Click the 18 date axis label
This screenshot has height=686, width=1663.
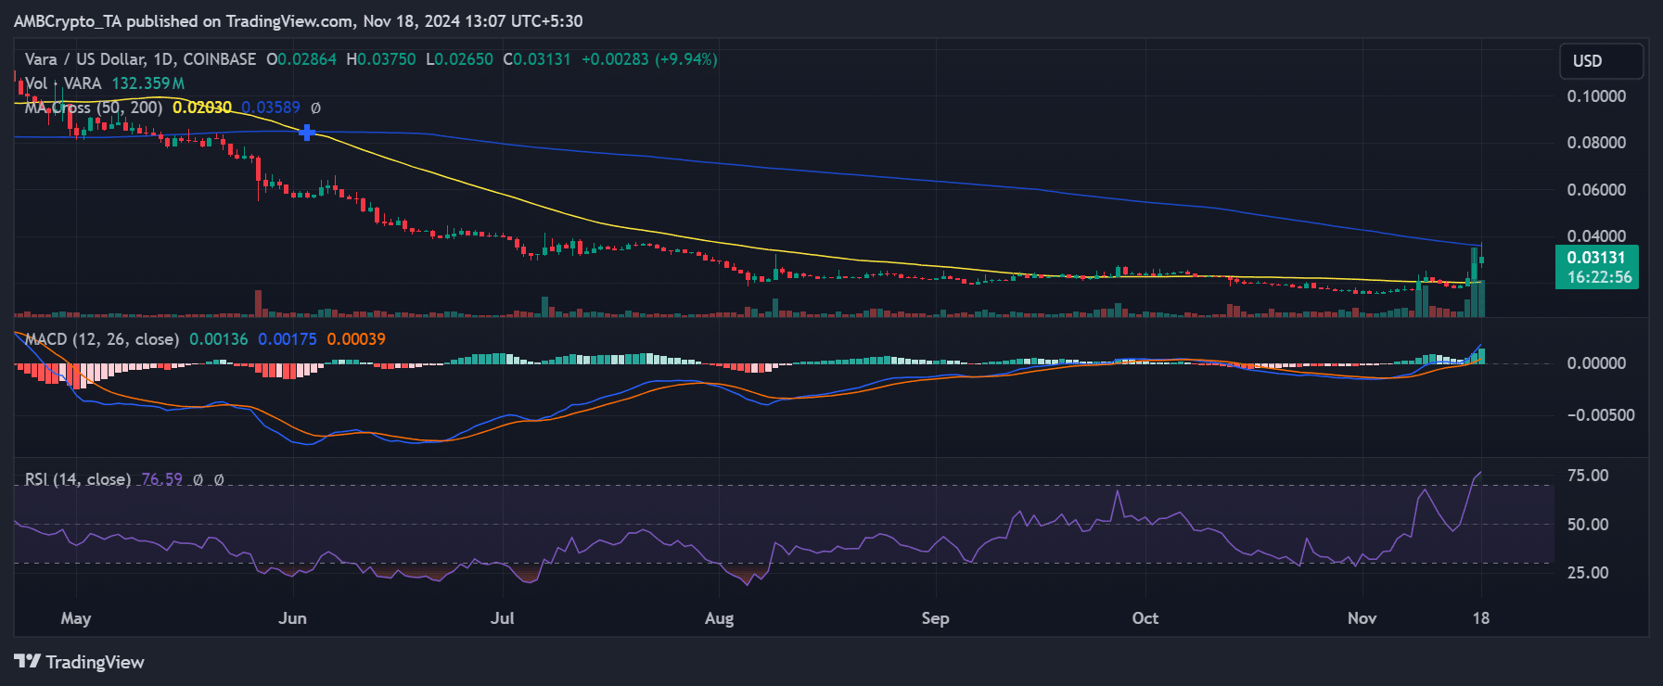[1481, 618]
